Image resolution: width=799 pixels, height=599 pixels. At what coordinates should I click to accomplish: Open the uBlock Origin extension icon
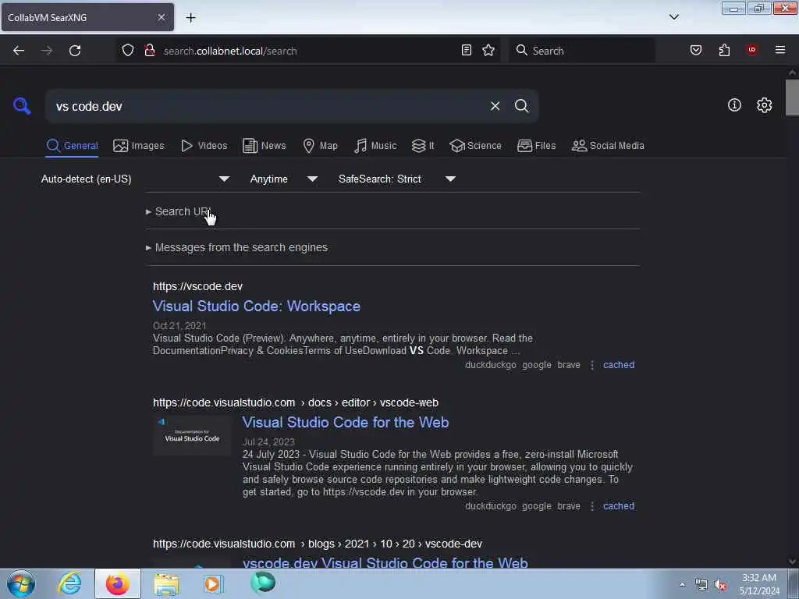pos(752,50)
